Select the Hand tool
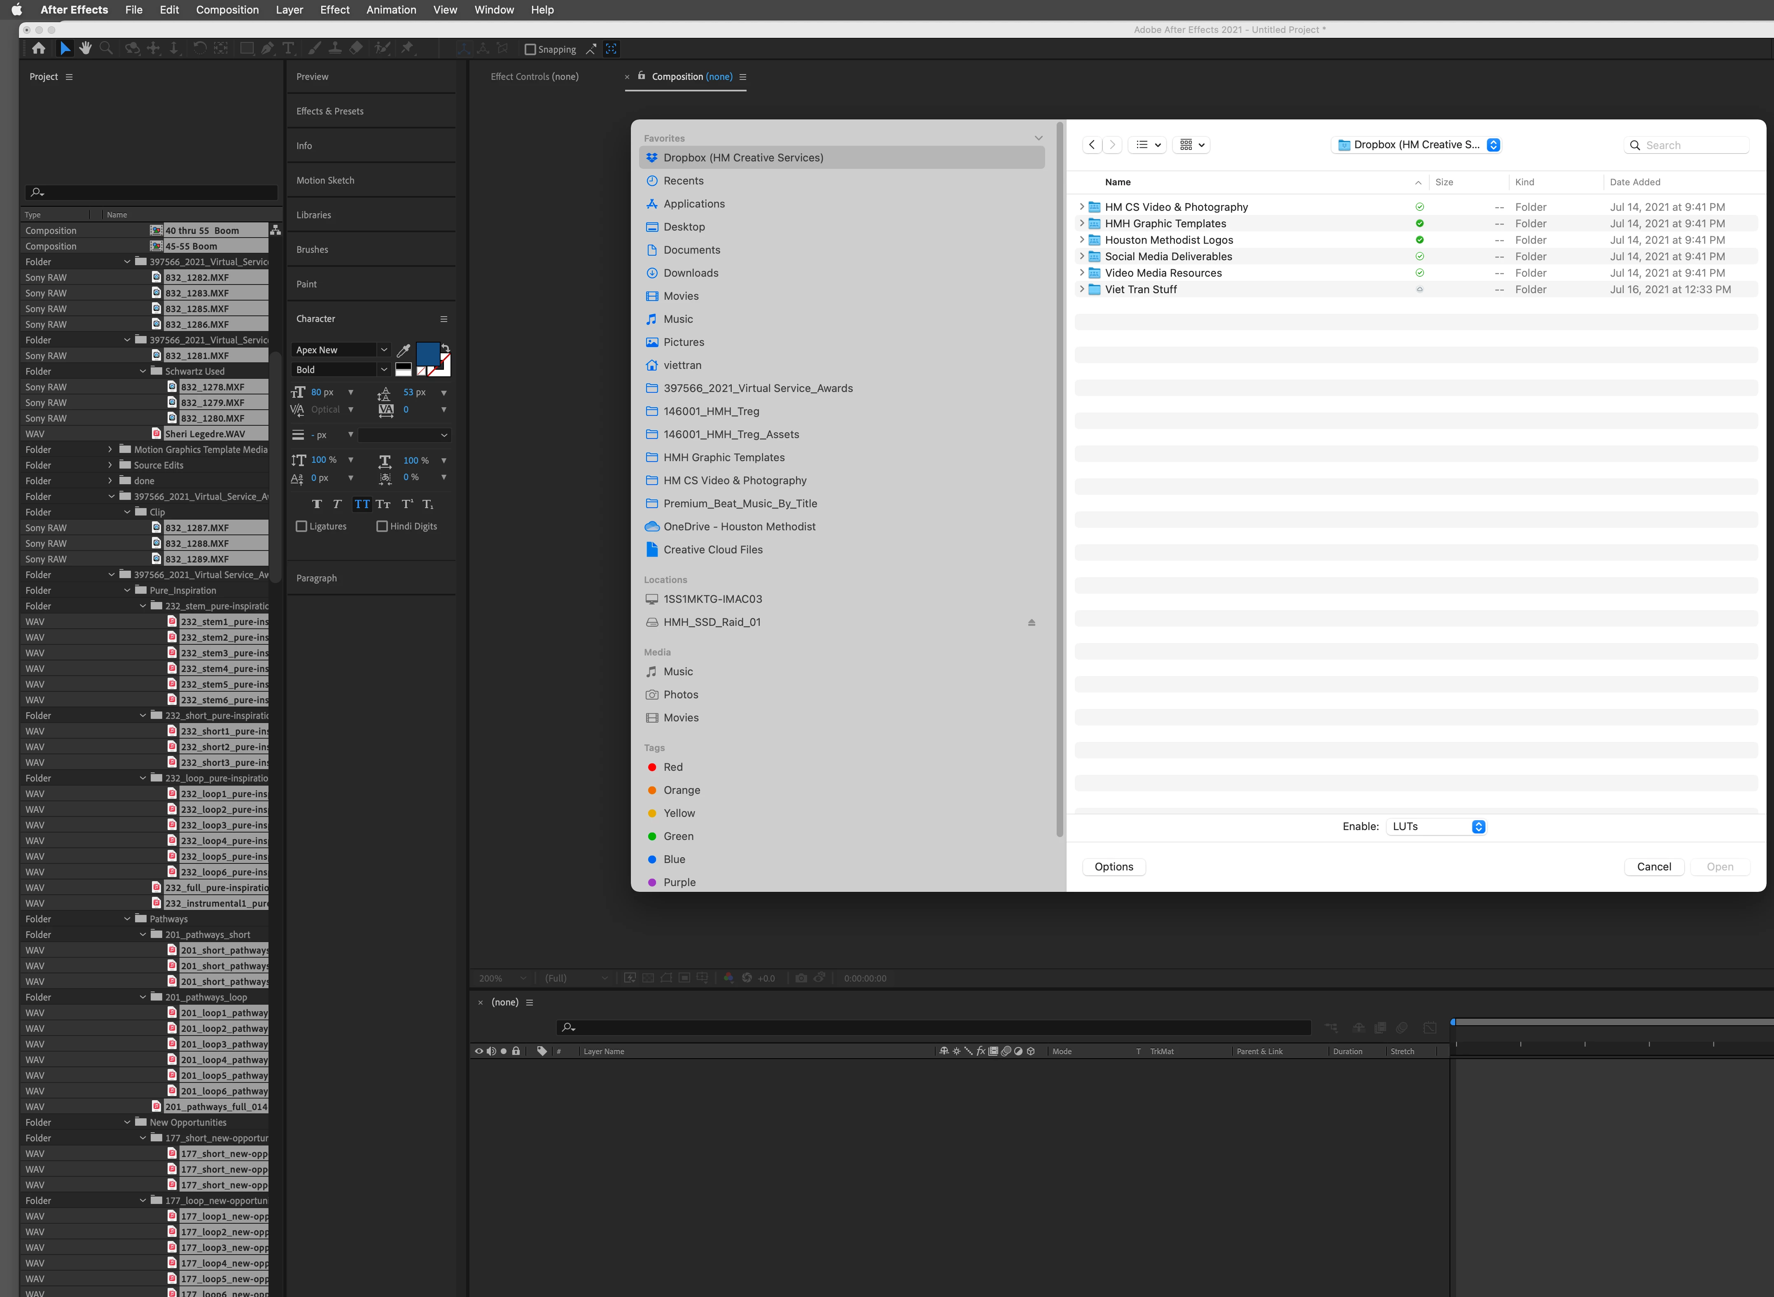1774x1297 pixels. point(85,49)
